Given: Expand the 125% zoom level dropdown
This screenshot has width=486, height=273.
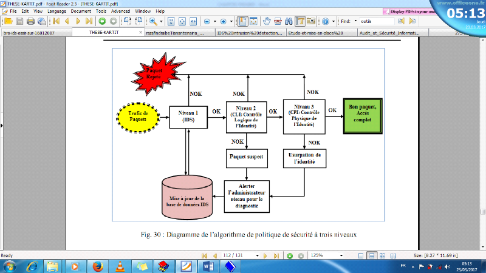Looking at the screenshot, I should (x=341, y=255).
